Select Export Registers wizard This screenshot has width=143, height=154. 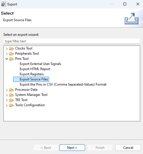tap(32, 74)
